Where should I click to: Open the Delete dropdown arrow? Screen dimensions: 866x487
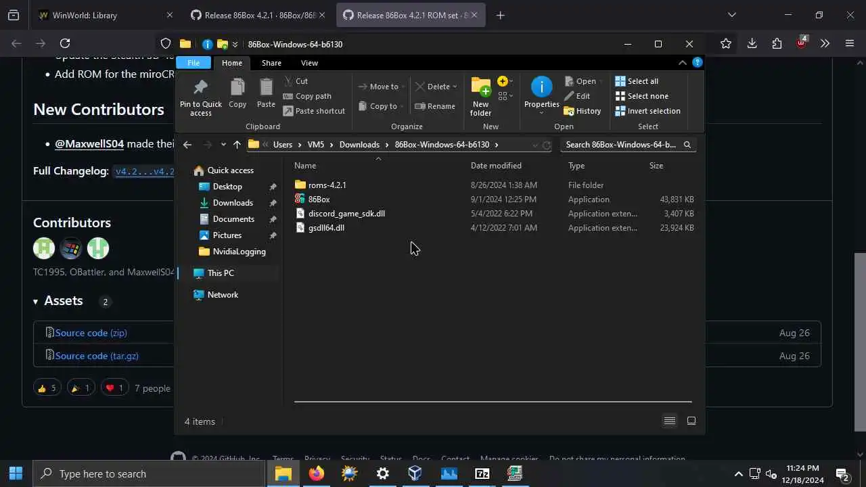[x=455, y=87]
